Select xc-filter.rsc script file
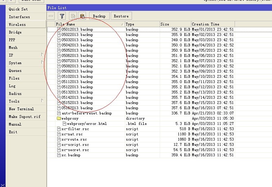The width and height of the screenshot is (272, 187). pos(75,129)
